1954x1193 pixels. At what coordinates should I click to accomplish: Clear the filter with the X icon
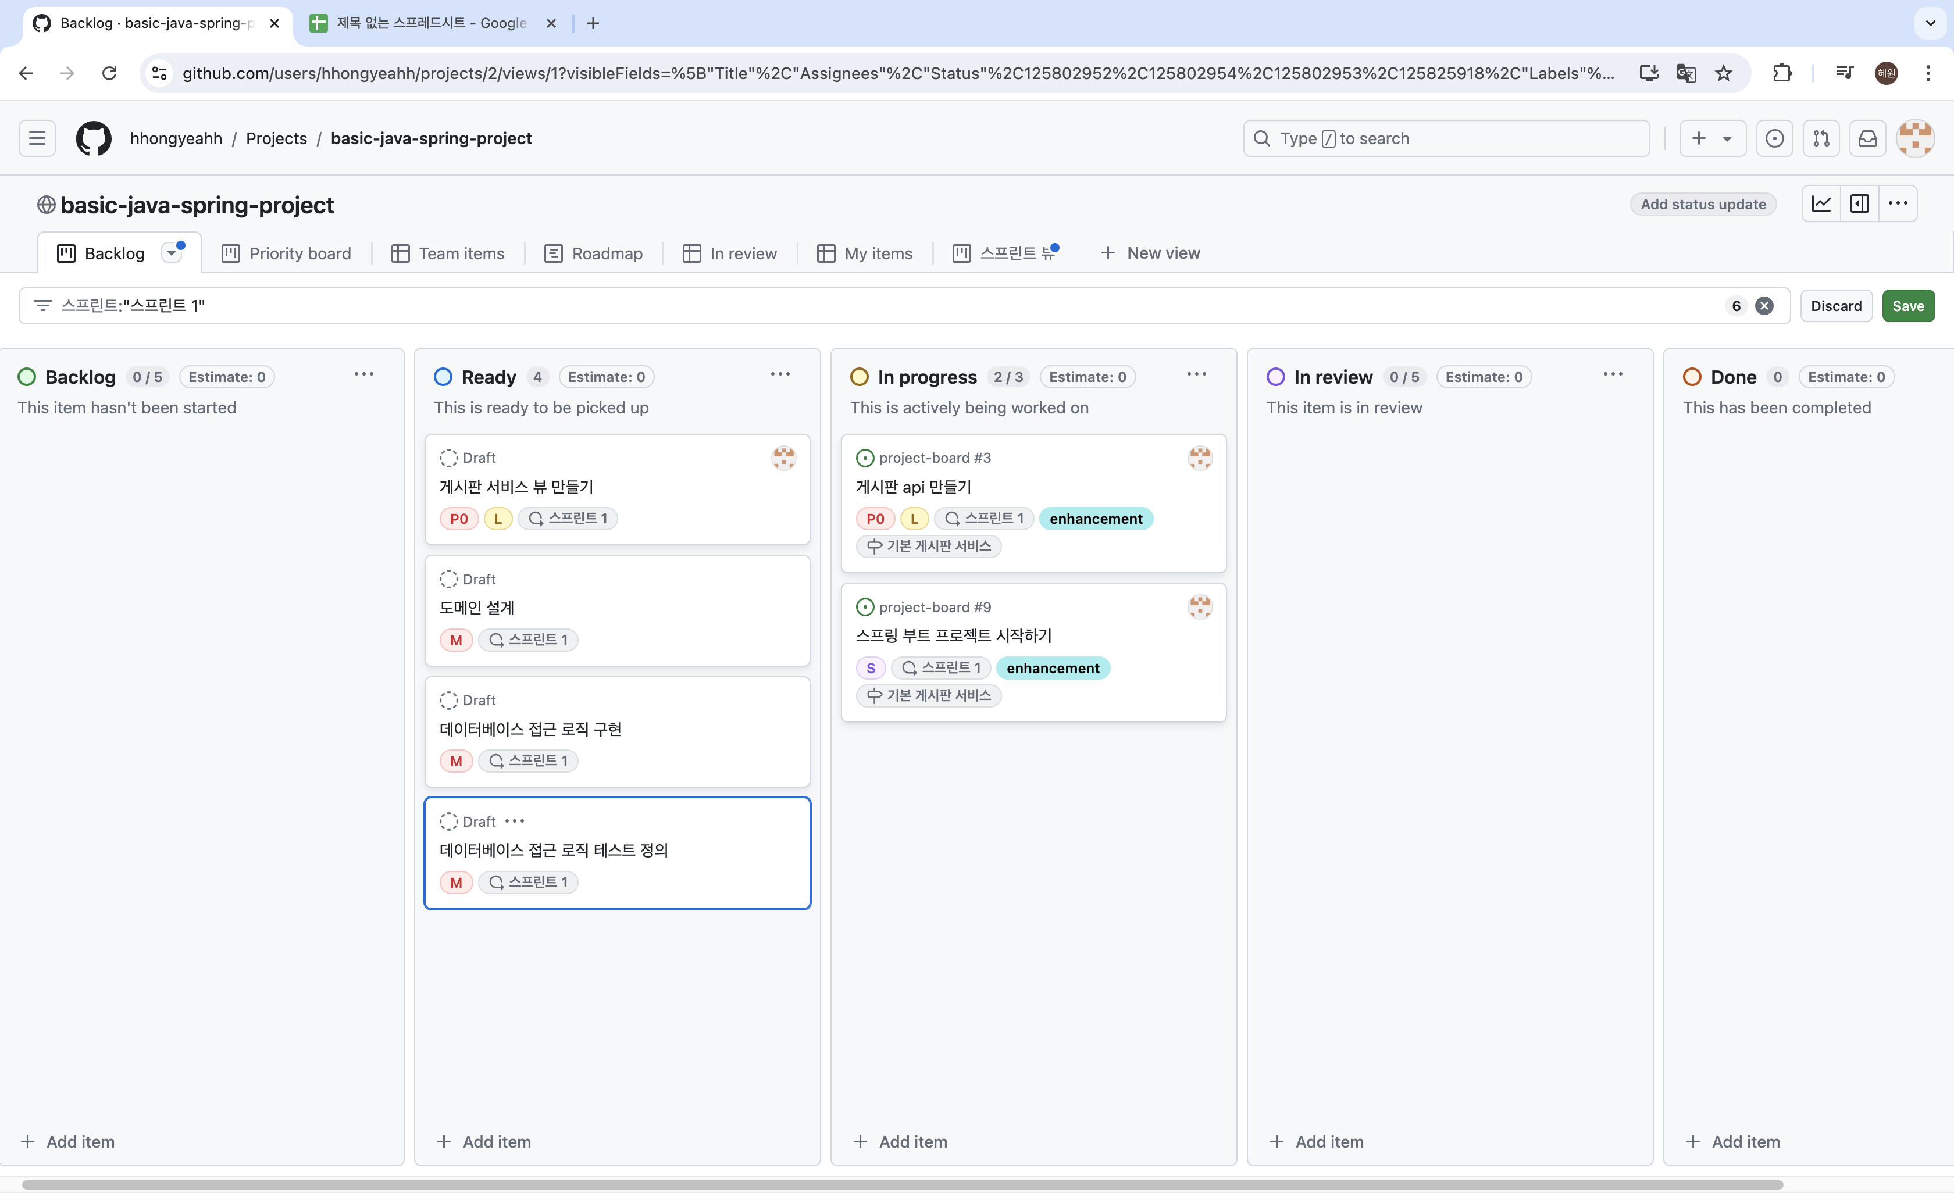[1764, 306]
